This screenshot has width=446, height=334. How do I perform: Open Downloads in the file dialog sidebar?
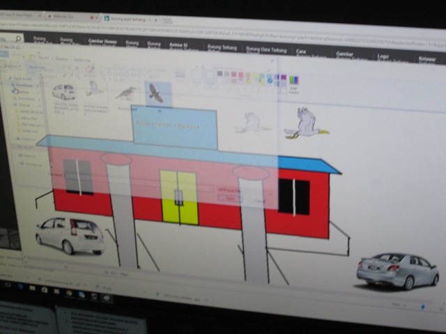pyautogui.click(x=23, y=85)
